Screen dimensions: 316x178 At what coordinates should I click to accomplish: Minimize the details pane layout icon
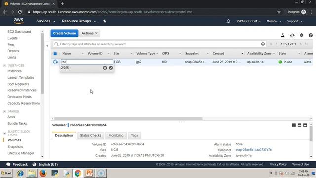click(294, 125)
